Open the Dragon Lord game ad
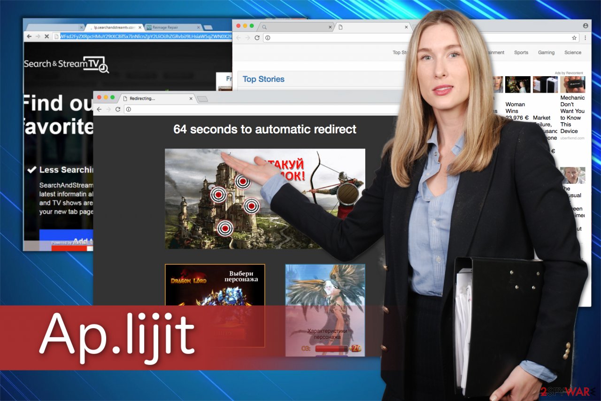The width and height of the screenshot is (601, 401). pyautogui.click(x=215, y=306)
